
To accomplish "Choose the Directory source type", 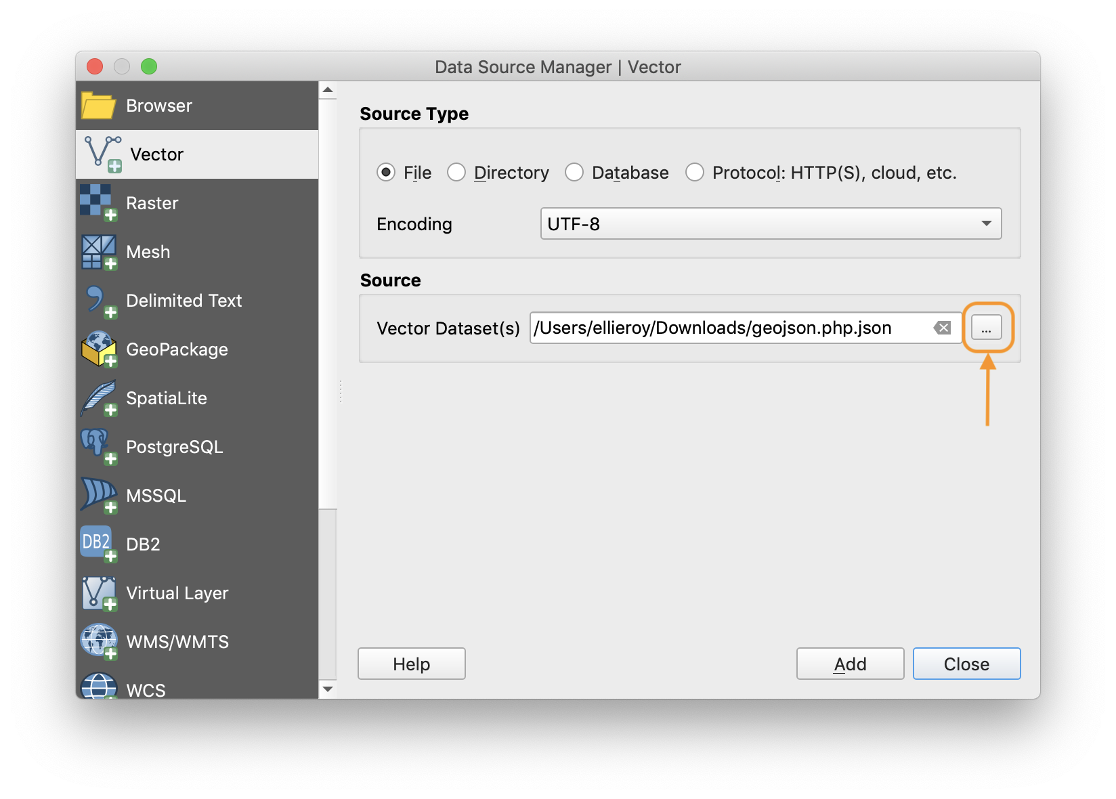I will [456, 173].
